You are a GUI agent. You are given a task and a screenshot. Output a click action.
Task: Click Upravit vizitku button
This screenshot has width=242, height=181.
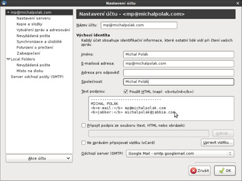(217, 142)
